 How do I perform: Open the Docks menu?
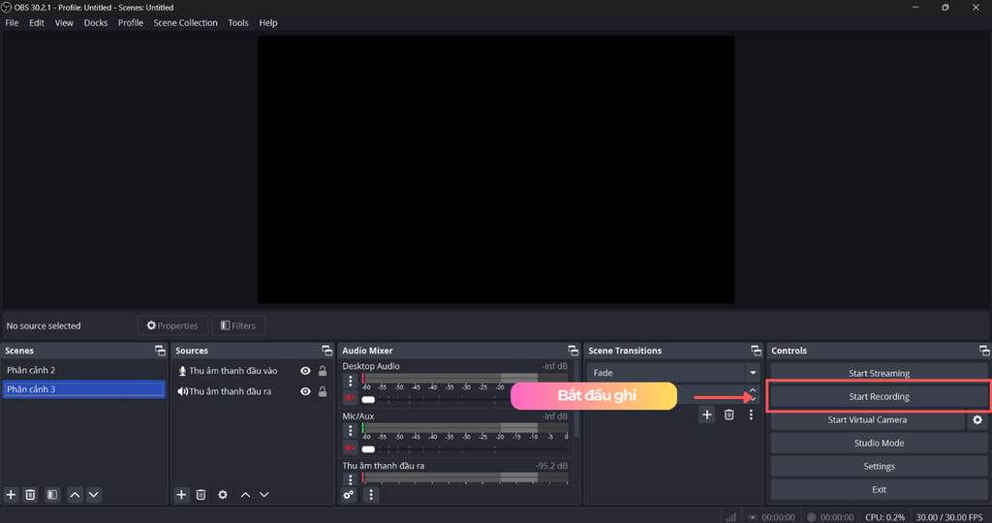click(96, 23)
